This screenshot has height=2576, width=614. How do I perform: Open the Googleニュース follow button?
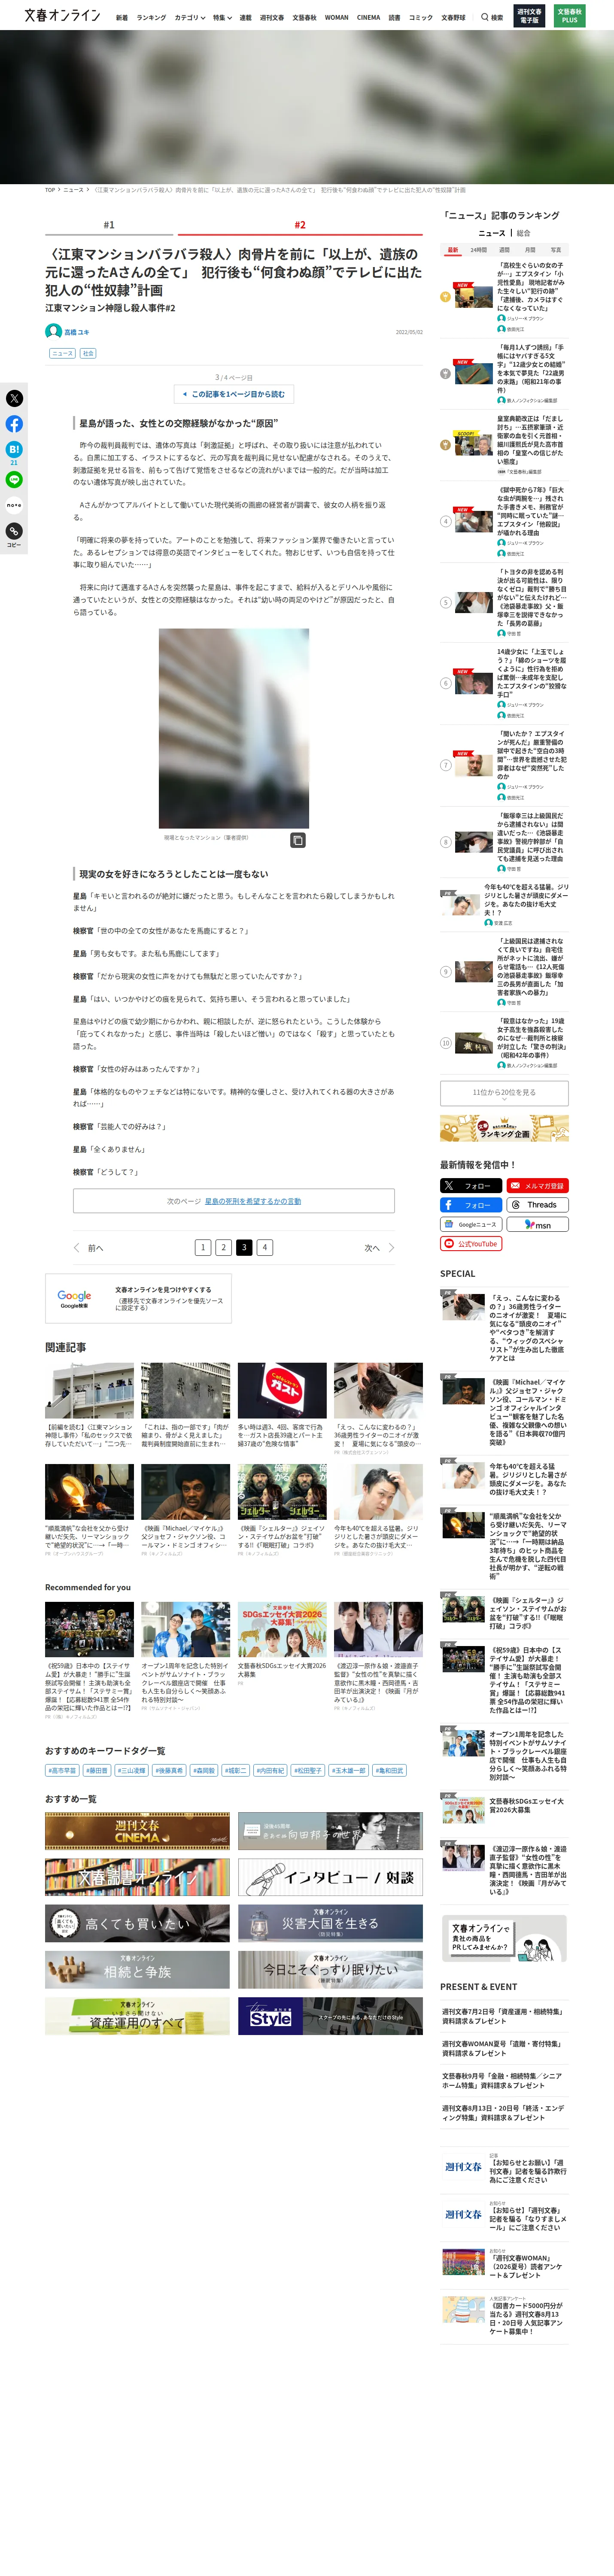pyautogui.click(x=471, y=1224)
